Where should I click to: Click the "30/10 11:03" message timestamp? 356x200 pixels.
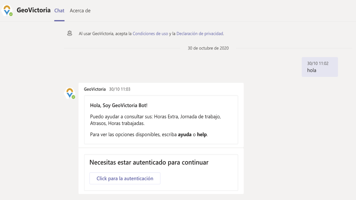(x=120, y=89)
